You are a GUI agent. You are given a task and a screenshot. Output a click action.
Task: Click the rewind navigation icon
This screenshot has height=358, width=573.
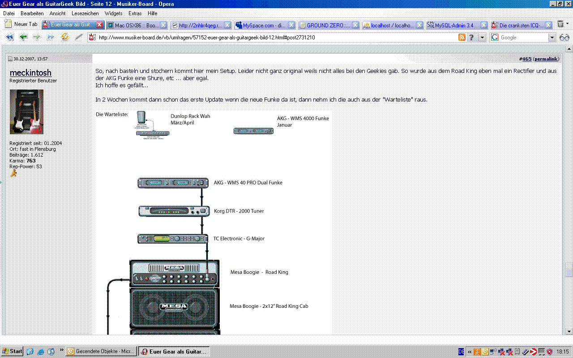pos(9,37)
